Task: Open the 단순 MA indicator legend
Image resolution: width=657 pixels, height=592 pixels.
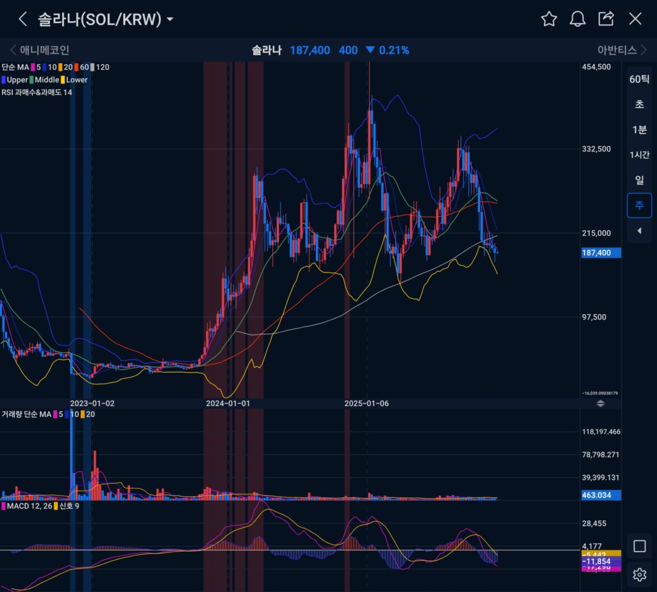Action: (x=15, y=67)
